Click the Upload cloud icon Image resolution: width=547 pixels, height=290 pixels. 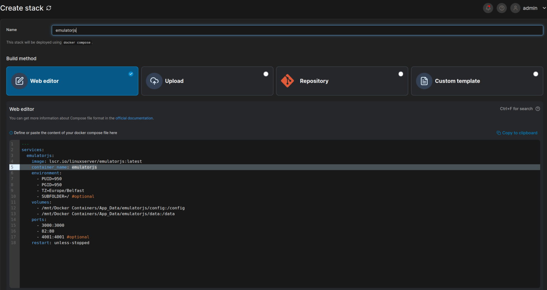(x=154, y=81)
